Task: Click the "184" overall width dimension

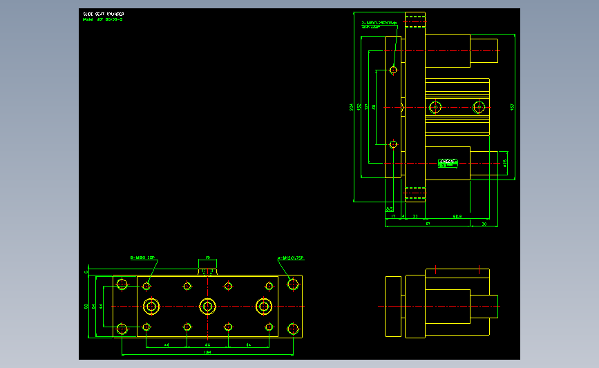Action: click(x=207, y=352)
